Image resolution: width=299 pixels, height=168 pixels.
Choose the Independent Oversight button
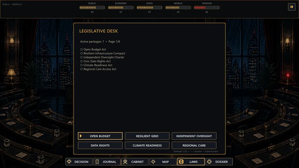[194, 136]
